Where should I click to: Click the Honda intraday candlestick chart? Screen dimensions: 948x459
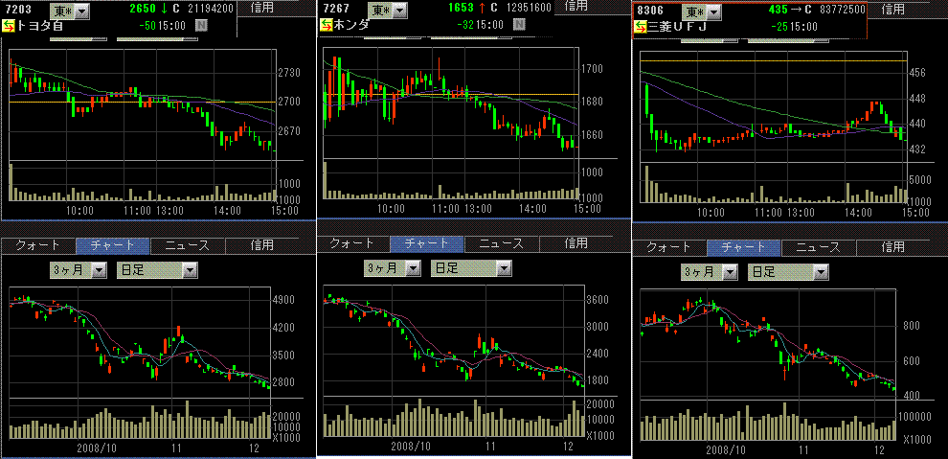coord(450,105)
